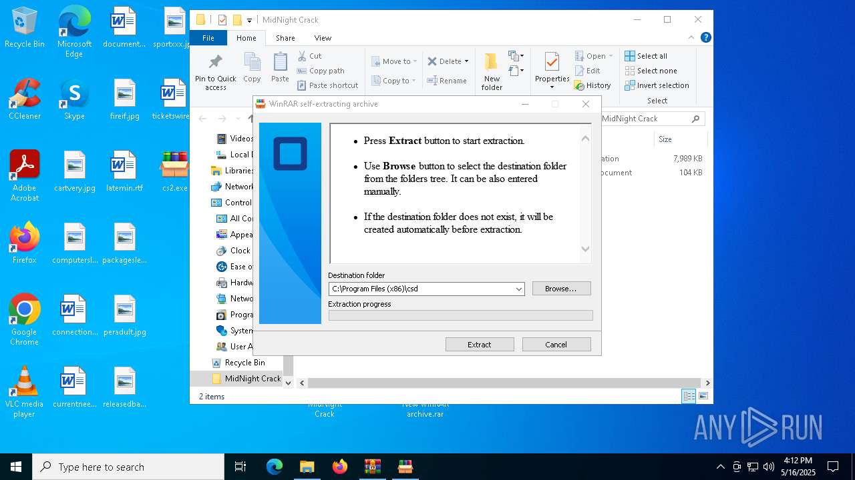Open the notification center icon
855x480 pixels.
(833, 467)
